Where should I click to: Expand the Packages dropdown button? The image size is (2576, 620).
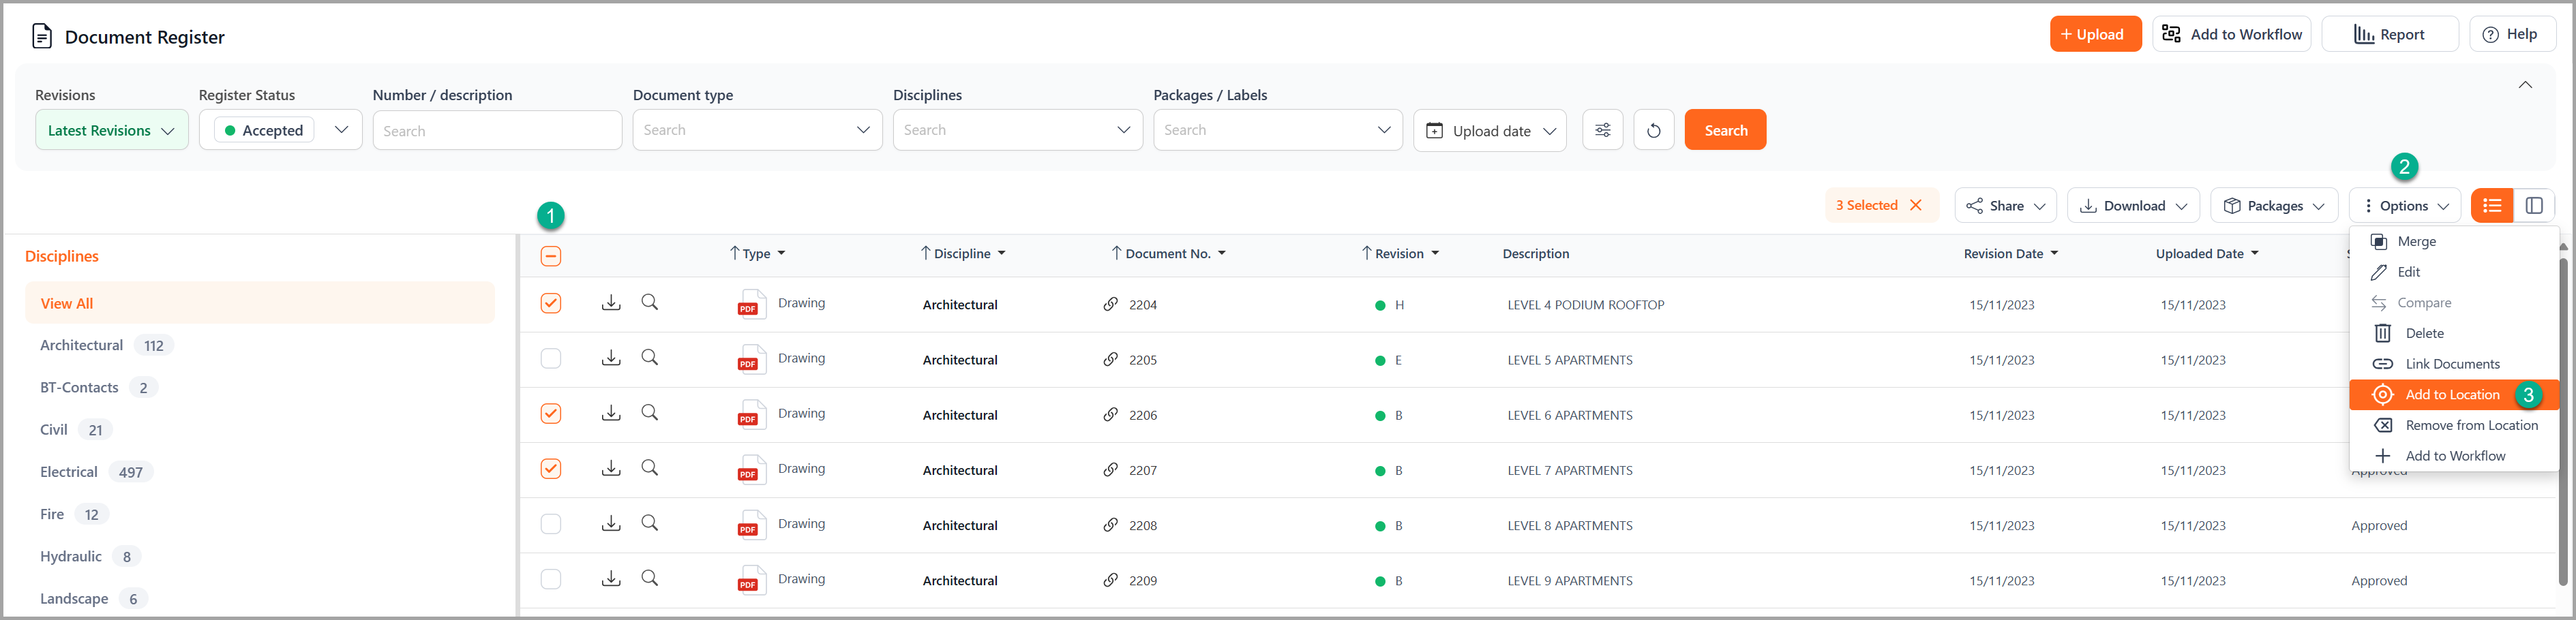(2273, 205)
